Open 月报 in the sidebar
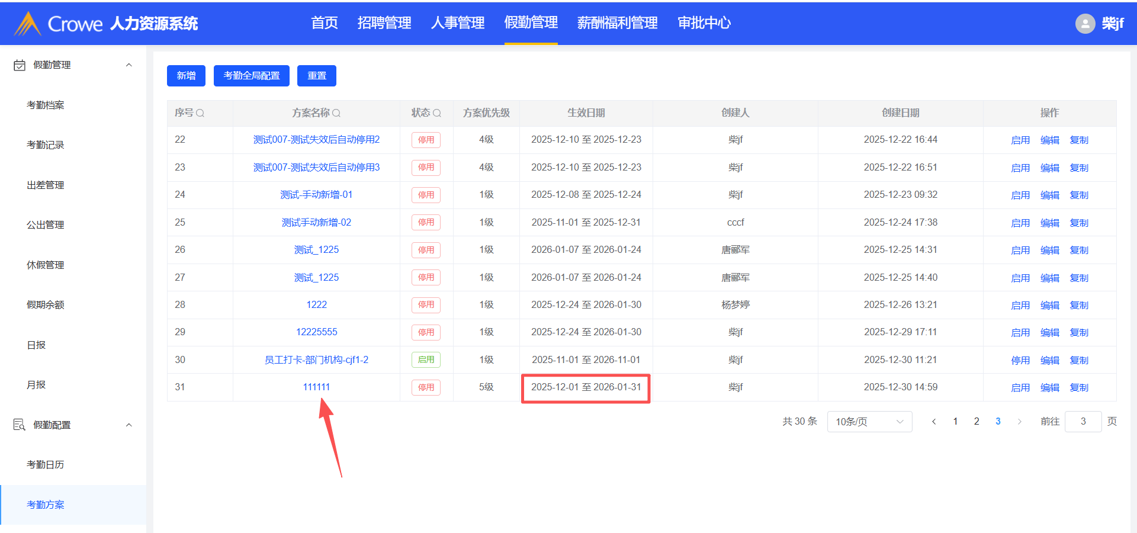This screenshot has width=1137, height=533. [x=36, y=384]
